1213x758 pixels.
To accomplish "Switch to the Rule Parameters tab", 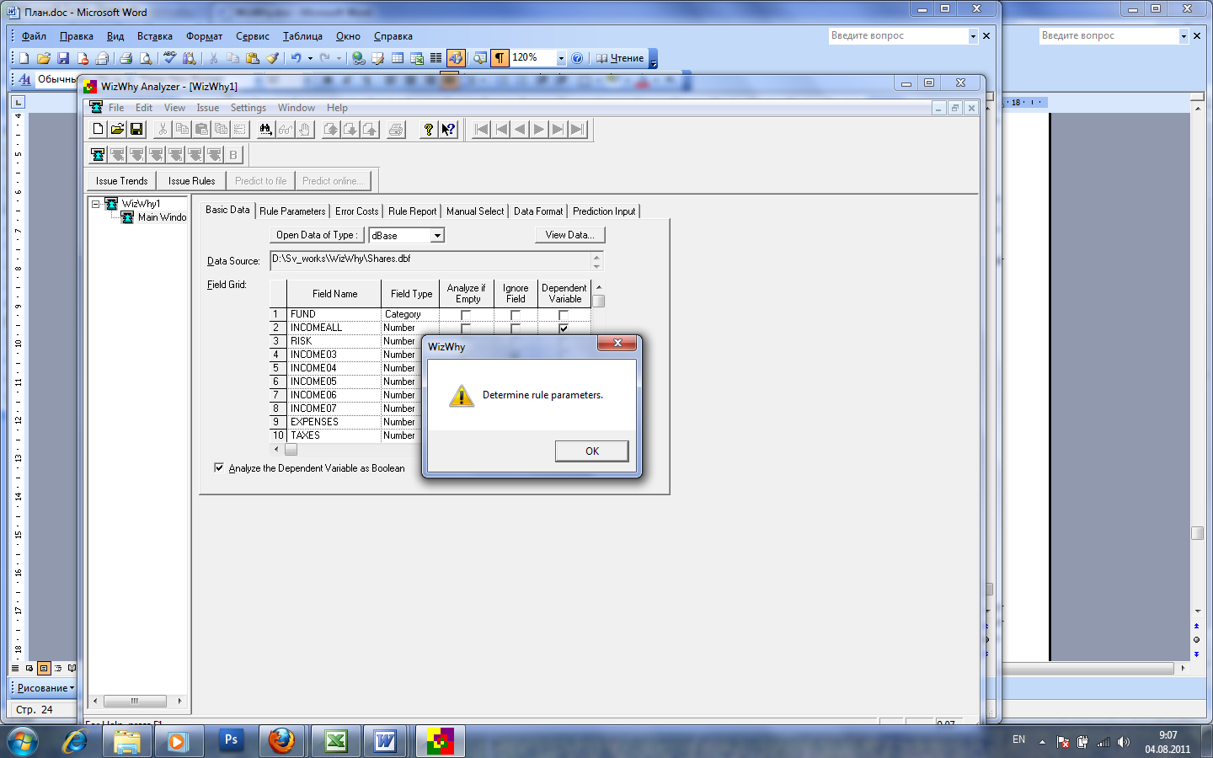I will pos(292,211).
